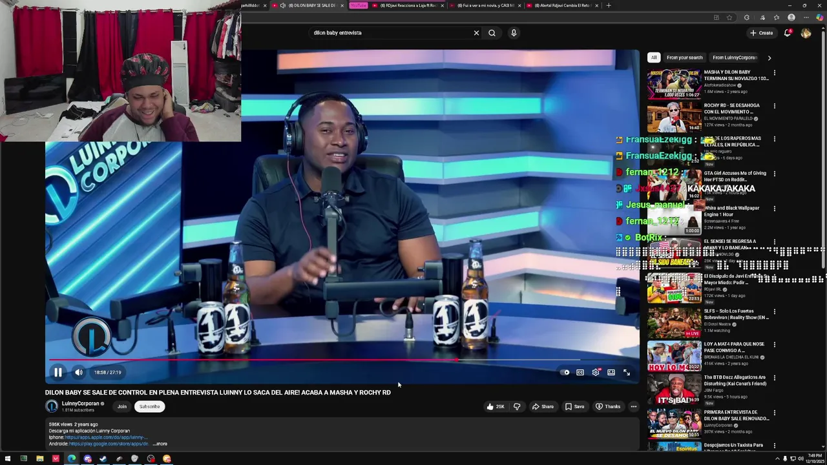Open the Create menu
The image size is (827, 465).
762,33
